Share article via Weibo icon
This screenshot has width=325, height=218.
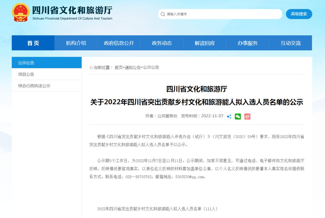point(247,117)
